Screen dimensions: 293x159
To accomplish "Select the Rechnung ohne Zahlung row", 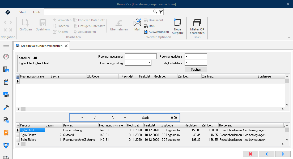I will pyautogui.click(x=151, y=140).
